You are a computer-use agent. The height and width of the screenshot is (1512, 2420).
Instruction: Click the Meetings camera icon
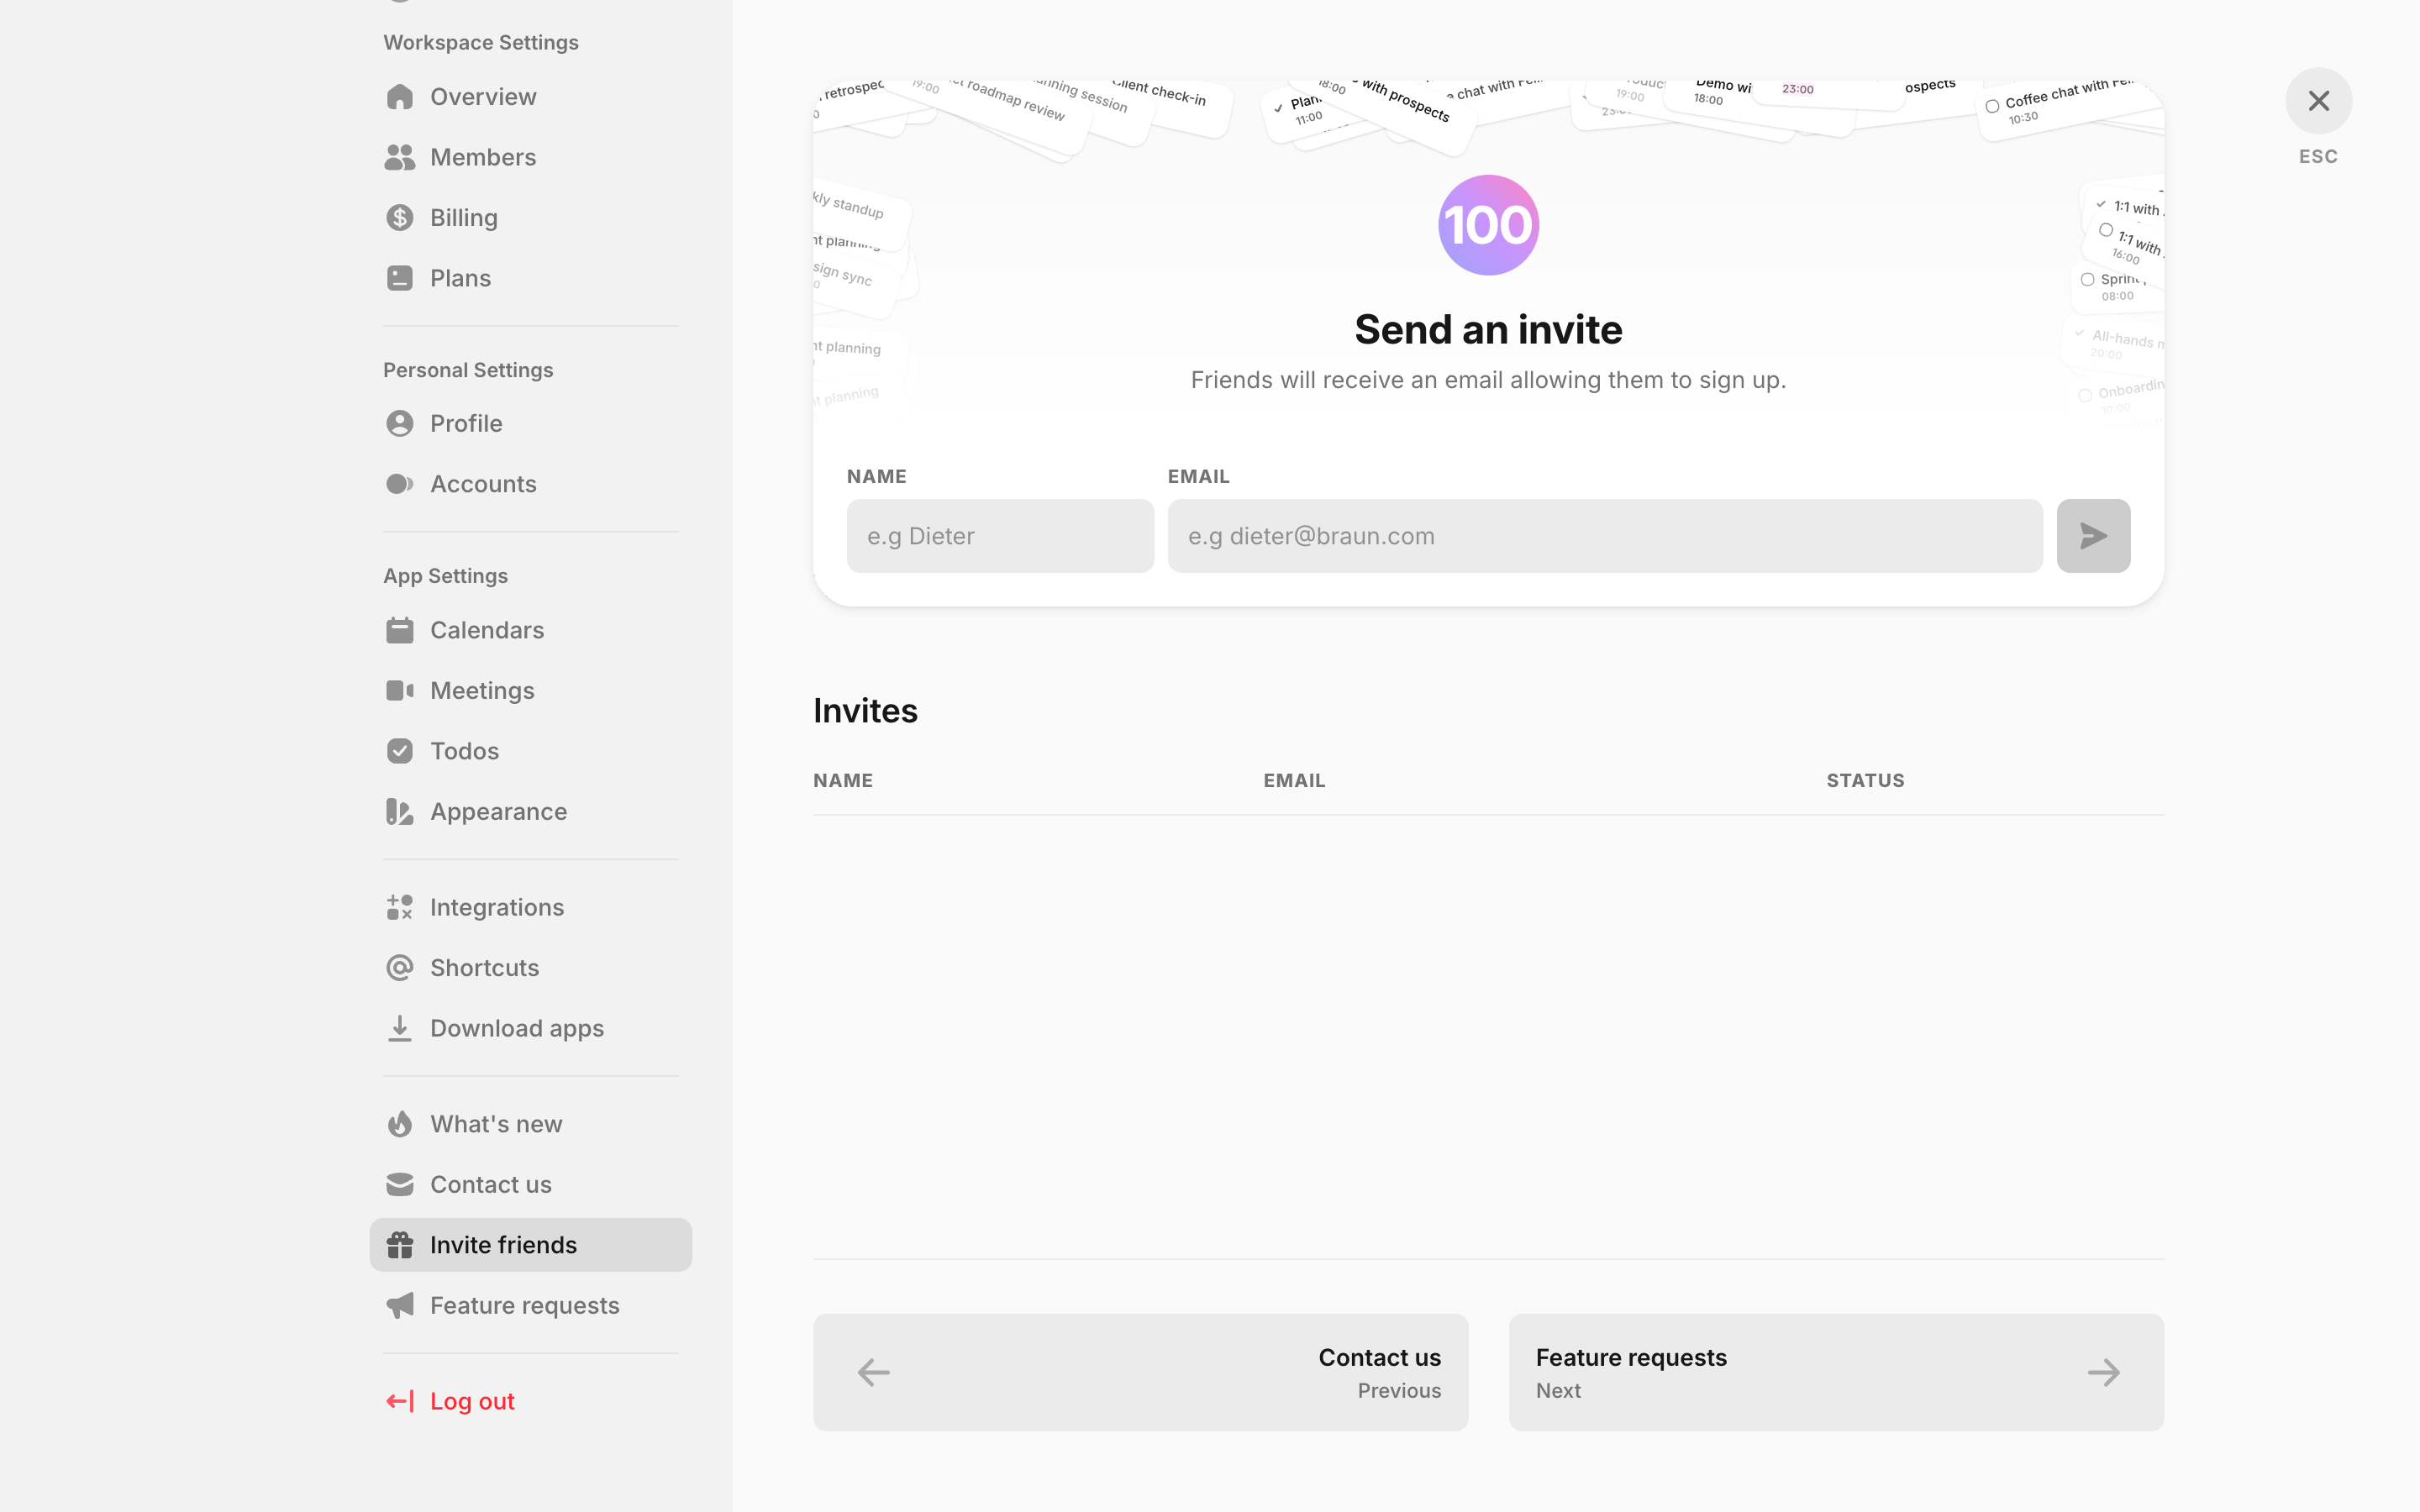[399, 691]
